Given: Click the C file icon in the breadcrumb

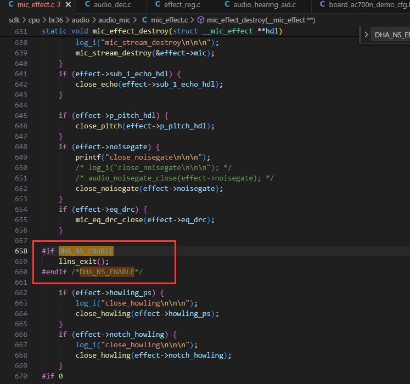Looking at the screenshot, I should [x=144, y=20].
